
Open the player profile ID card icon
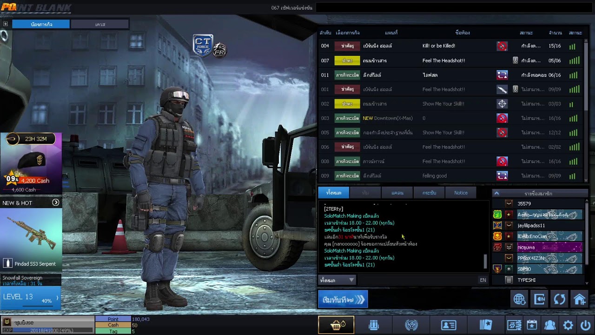click(449, 325)
